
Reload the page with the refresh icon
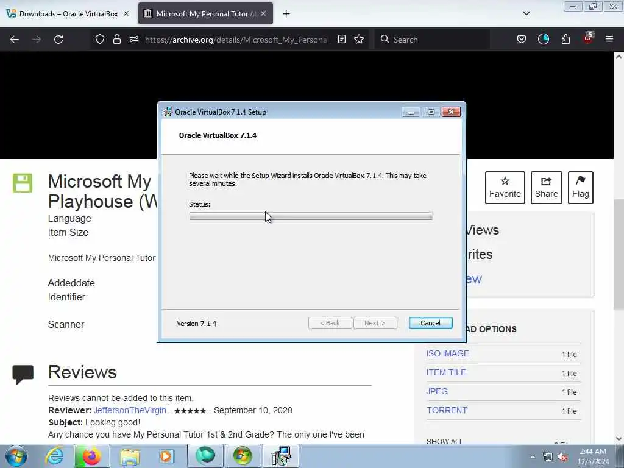[x=58, y=40]
